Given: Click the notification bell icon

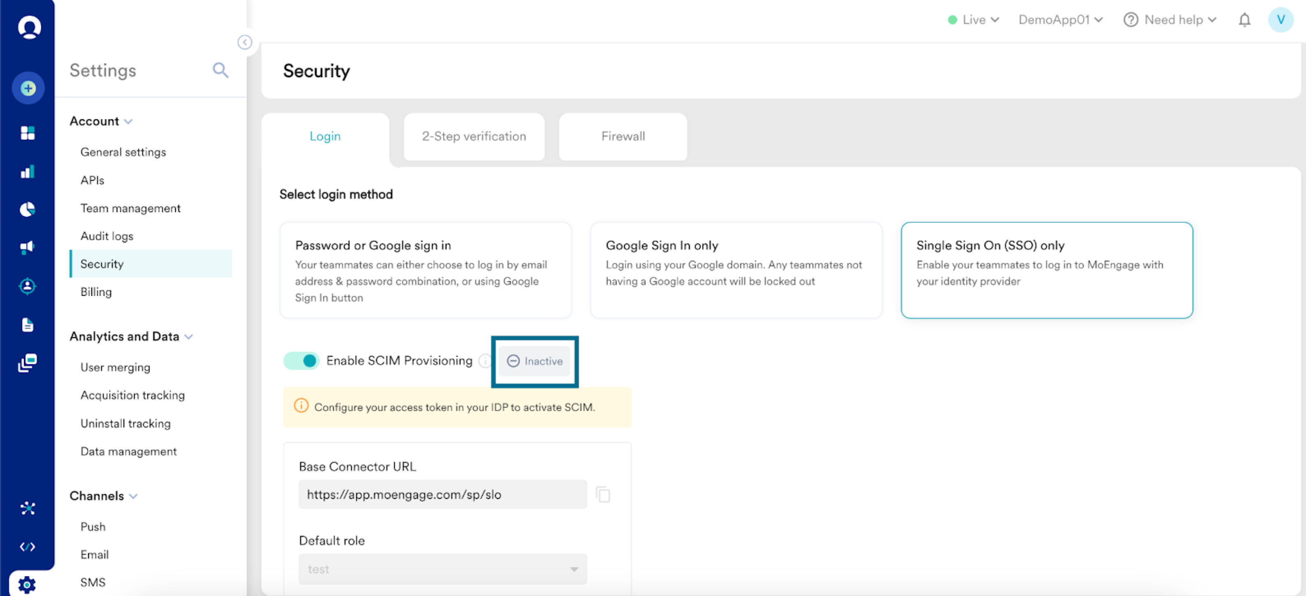Looking at the screenshot, I should point(1244,20).
